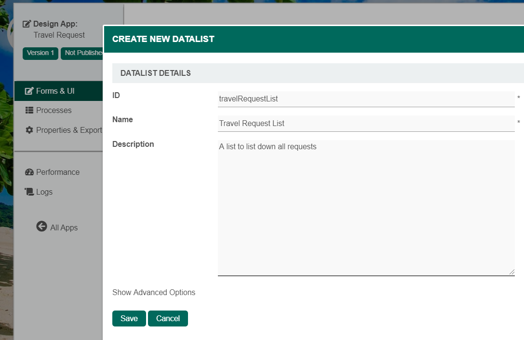Click into the Name input field
The image size is (524, 340).
pos(366,123)
